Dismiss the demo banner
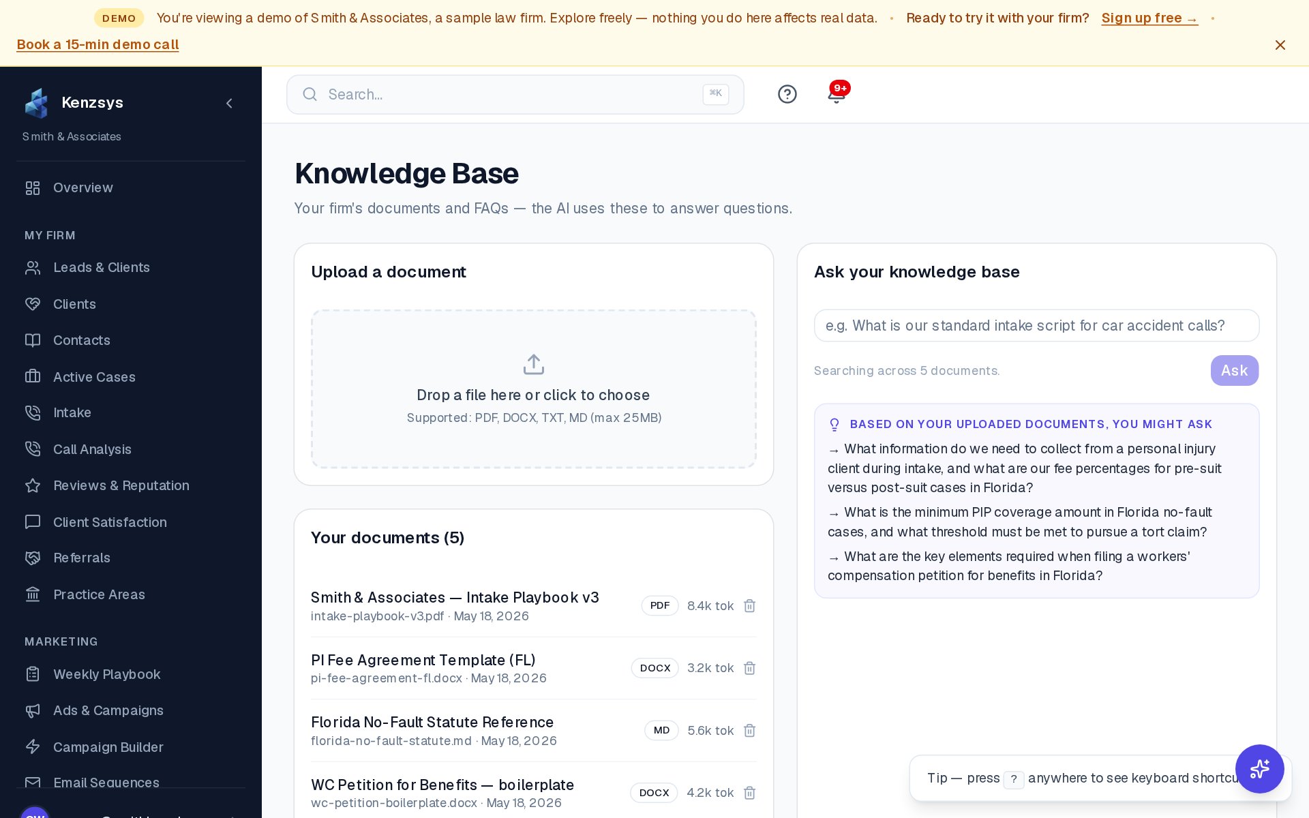 tap(1280, 45)
